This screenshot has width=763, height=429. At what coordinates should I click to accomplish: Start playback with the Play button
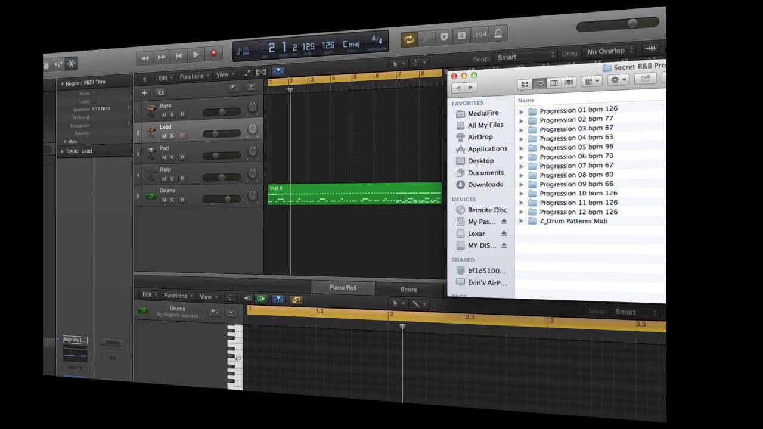click(x=196, y=55)
